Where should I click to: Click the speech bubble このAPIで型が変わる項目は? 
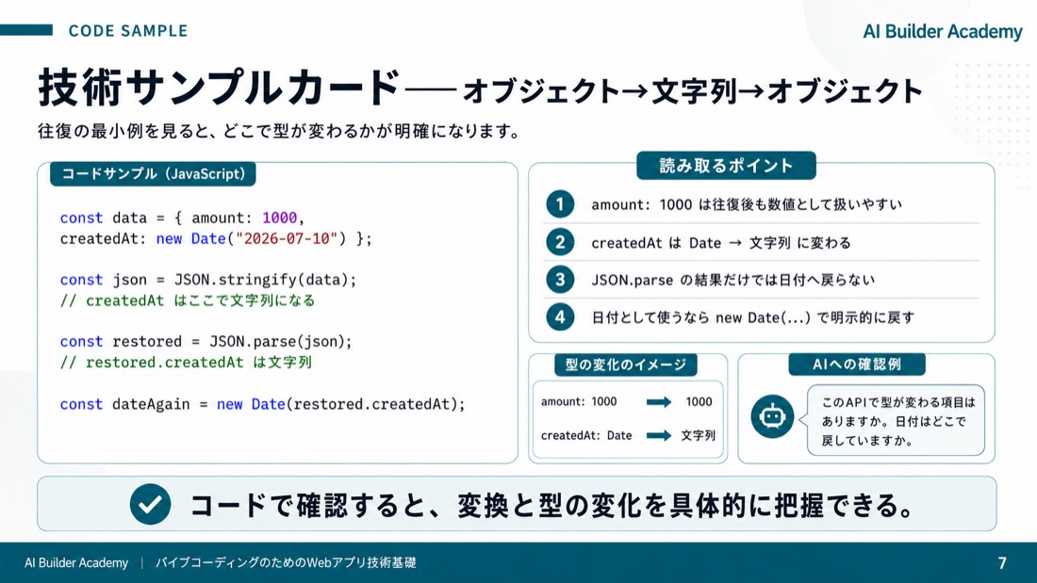897,420
